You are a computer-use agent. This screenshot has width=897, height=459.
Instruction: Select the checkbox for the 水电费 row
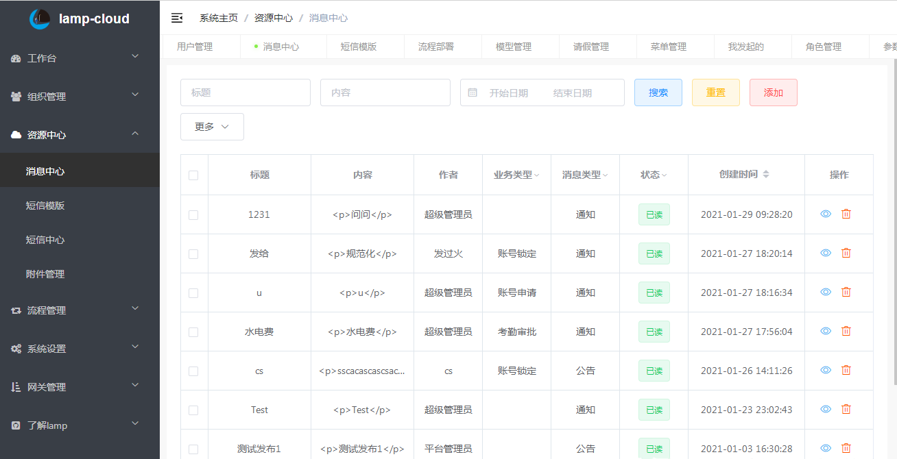click(x=193, y=332)
